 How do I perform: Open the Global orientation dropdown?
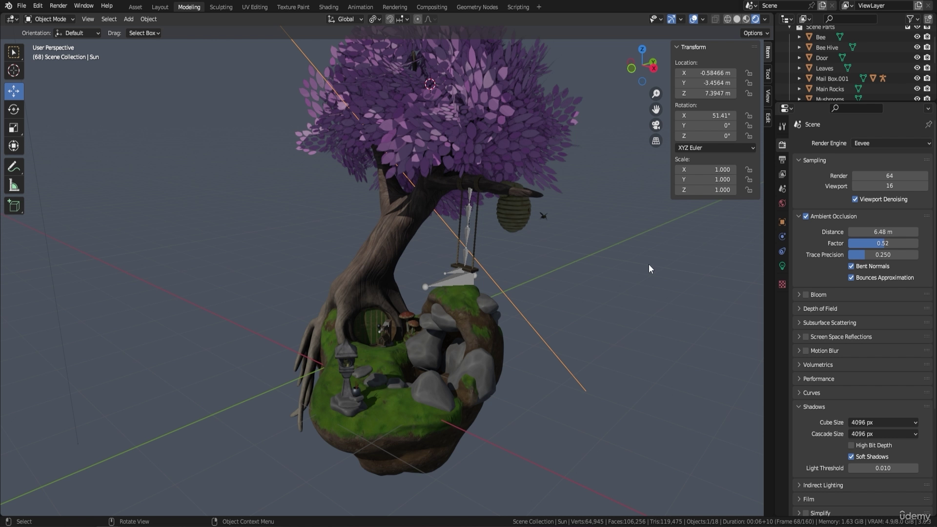[346, 19]
